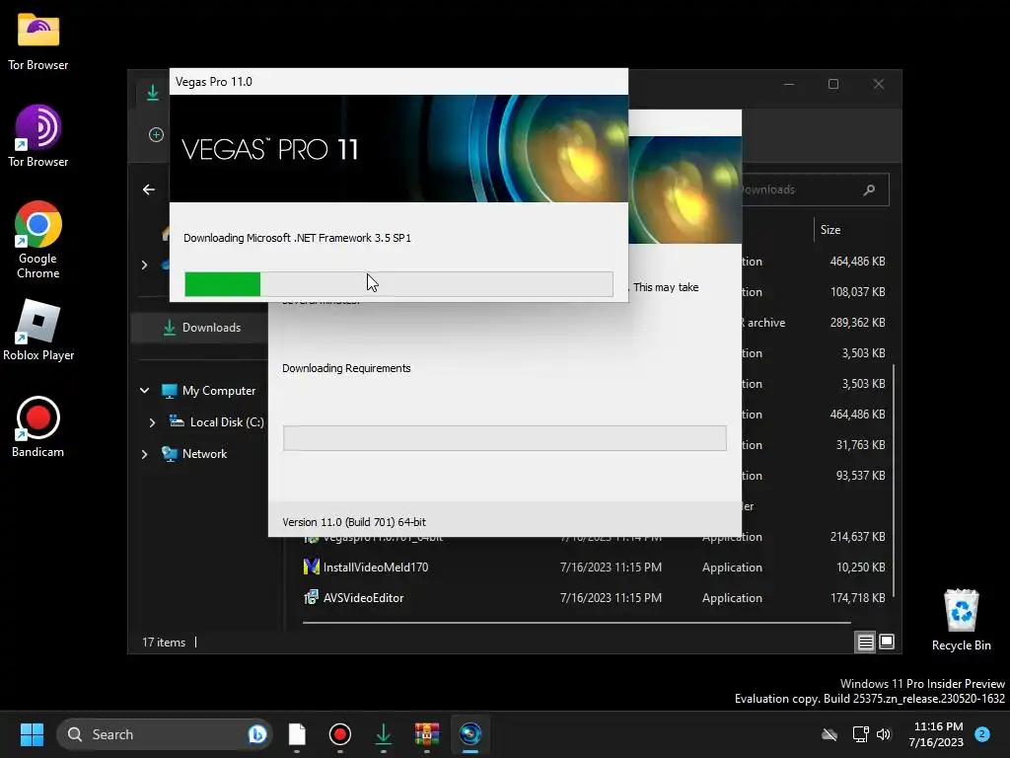
Task: Open the Windows Start menu
Action: point(32,734)
